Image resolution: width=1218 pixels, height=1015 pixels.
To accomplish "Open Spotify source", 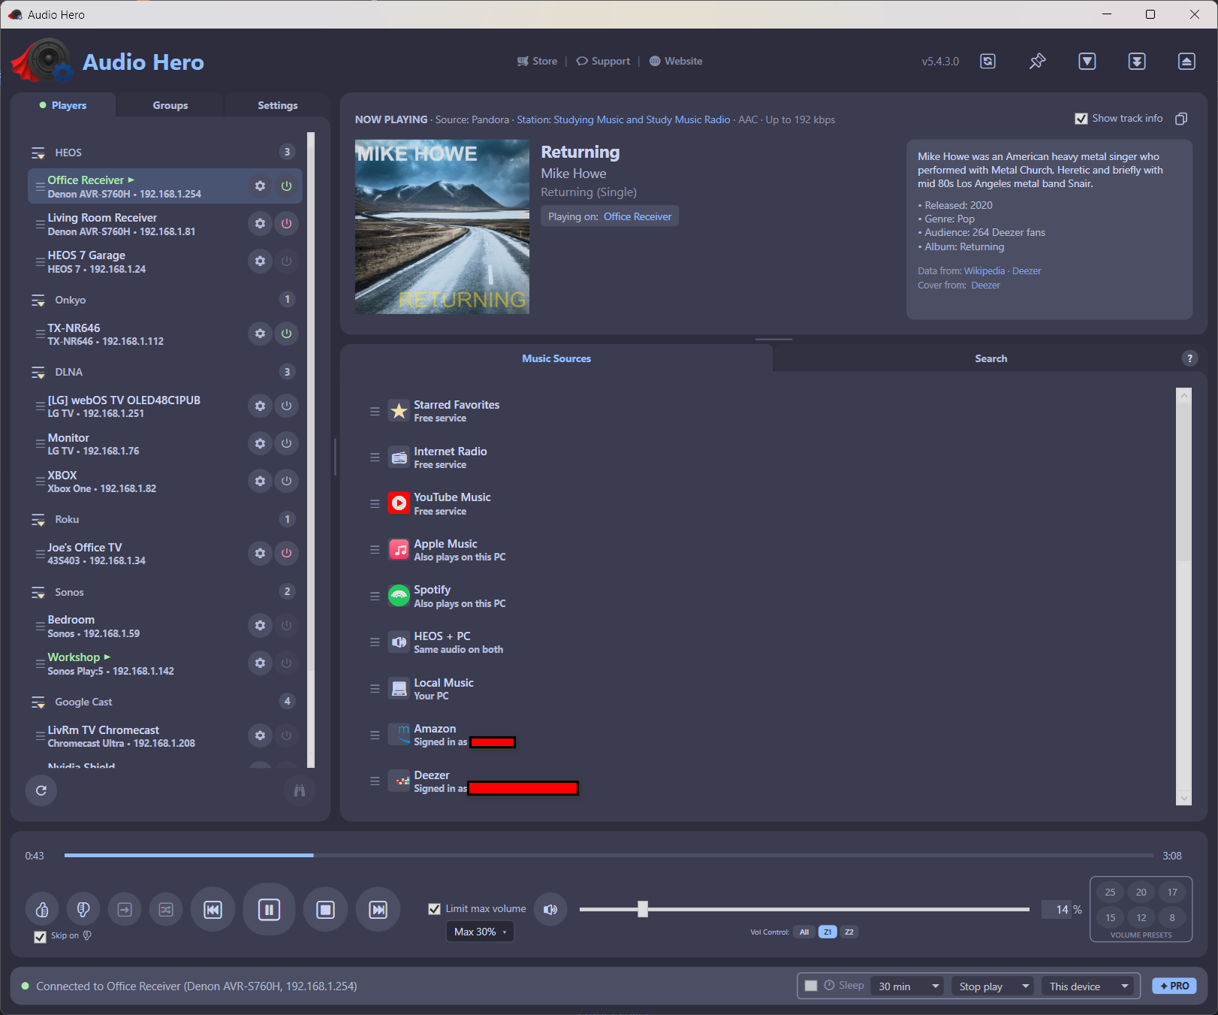I will click(460, 596).
